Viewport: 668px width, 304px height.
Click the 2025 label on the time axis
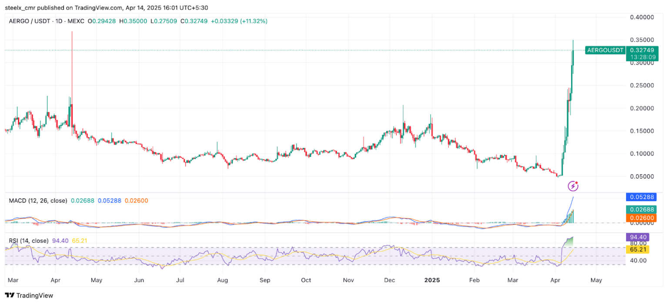(x=432, y=280)
